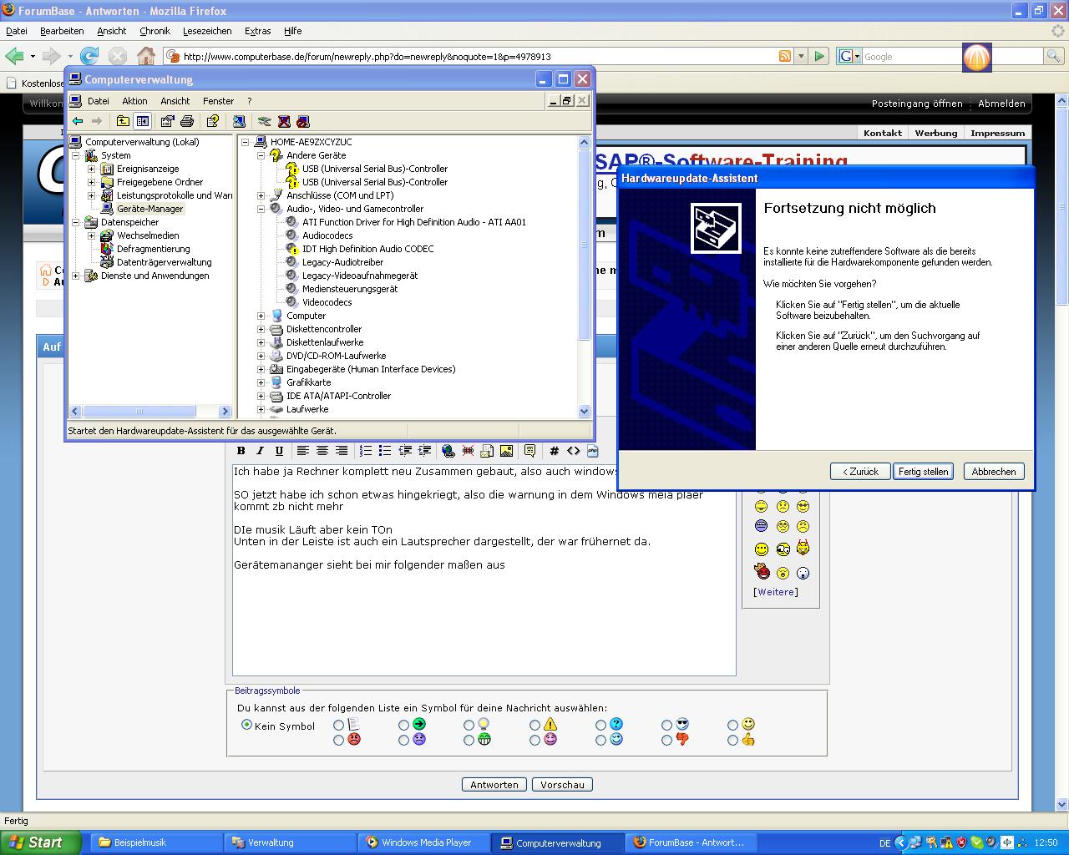Viewport: 1069px width, 855px height.
Task: Click the printer icon in Computerverwaltung toolbar
Action: (x=187, y=121)
